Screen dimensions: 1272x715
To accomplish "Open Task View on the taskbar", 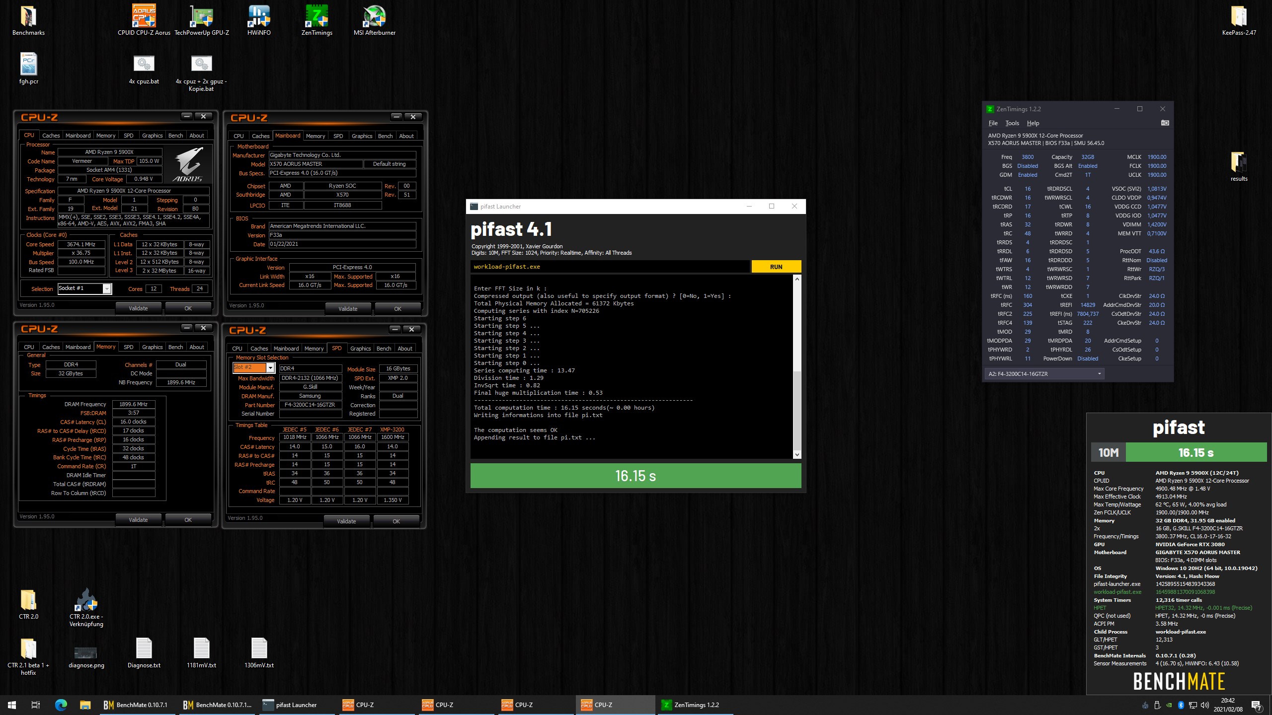I will click(x=36, y=705).
